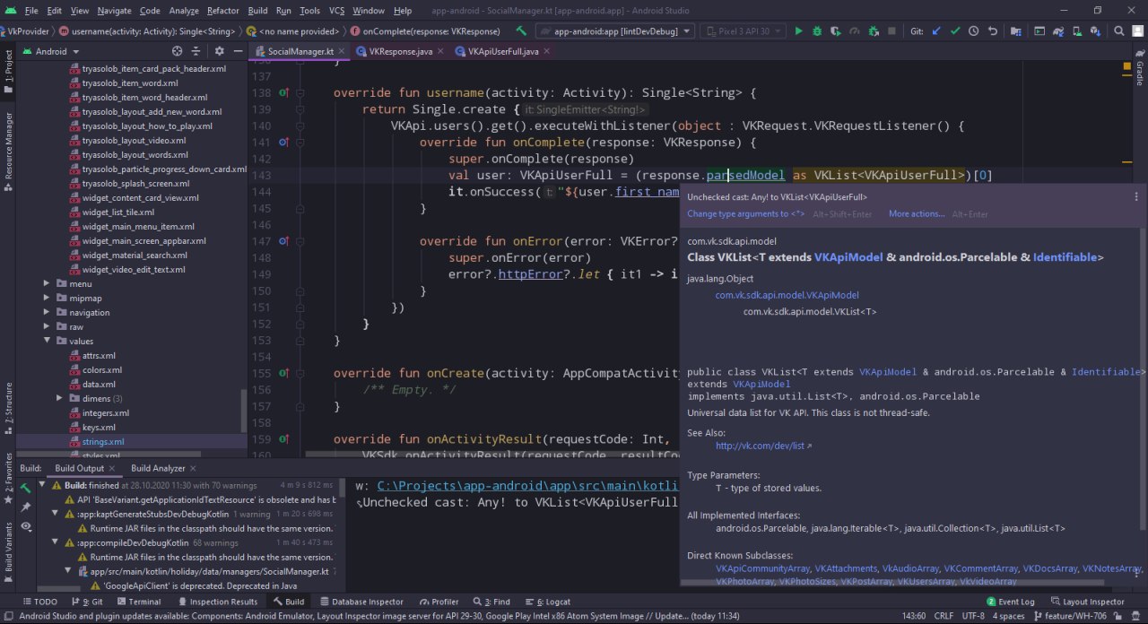
Task: Open the Build menu
Action: coord(257,11)
